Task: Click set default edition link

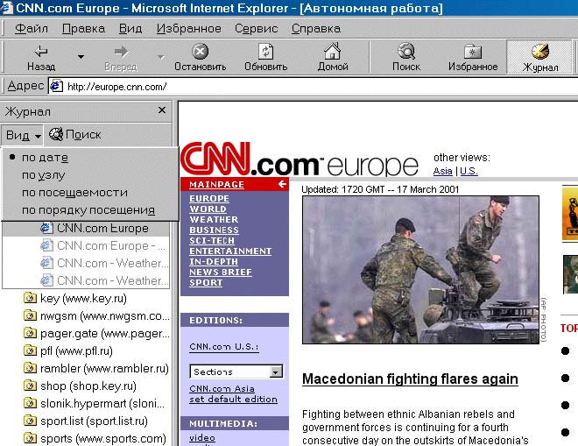Action: [x=233, y=400]
